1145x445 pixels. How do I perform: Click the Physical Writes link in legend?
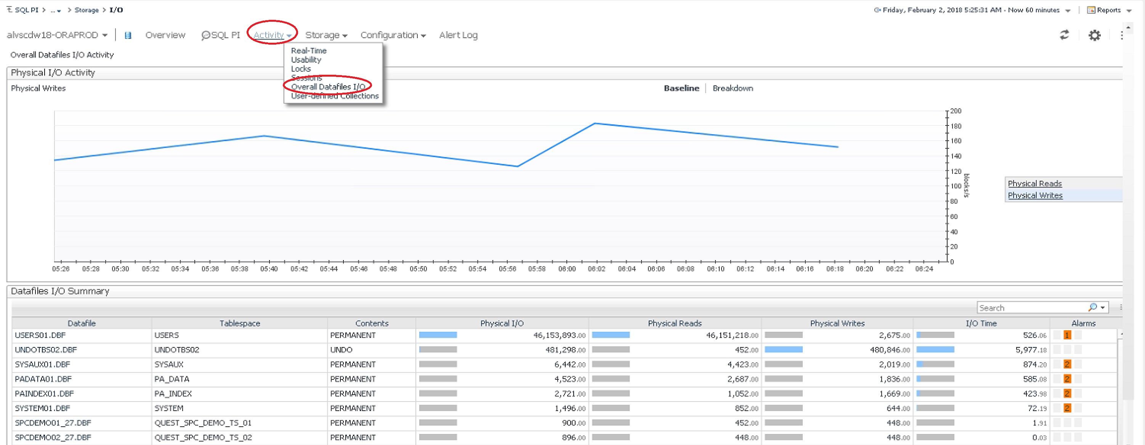pos(1035,195)
